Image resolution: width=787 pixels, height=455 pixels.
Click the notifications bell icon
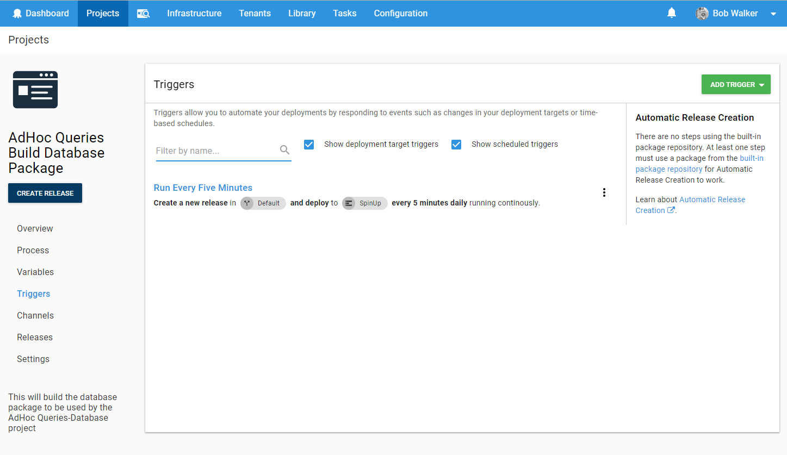point(672,13)
